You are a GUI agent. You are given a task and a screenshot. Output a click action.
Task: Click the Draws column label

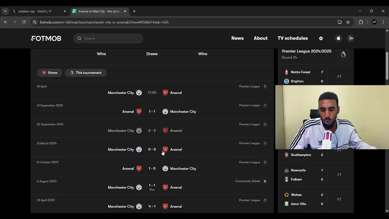pos(152,54)
